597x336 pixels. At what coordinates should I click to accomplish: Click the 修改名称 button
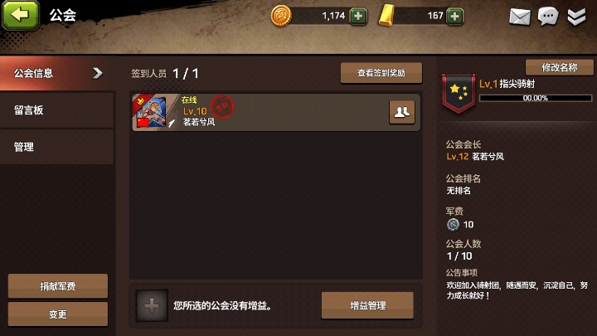(560, 67)
